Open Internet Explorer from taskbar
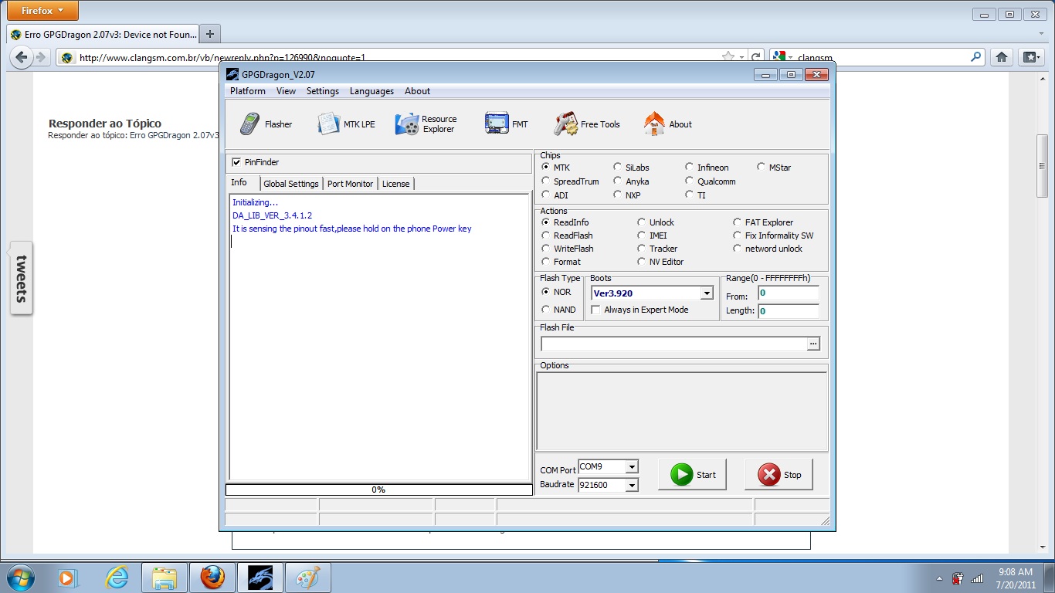The image size is (1055, 593). pos(117,578)
